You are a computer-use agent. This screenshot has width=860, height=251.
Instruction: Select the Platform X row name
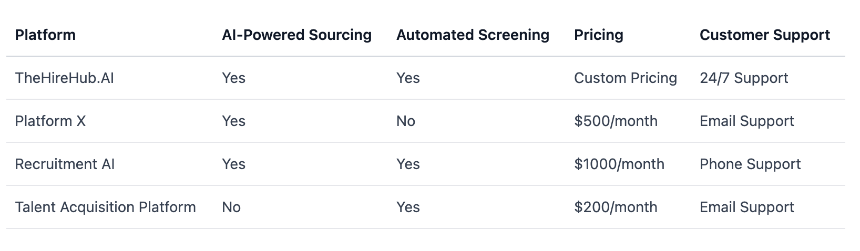pos(50,121)
